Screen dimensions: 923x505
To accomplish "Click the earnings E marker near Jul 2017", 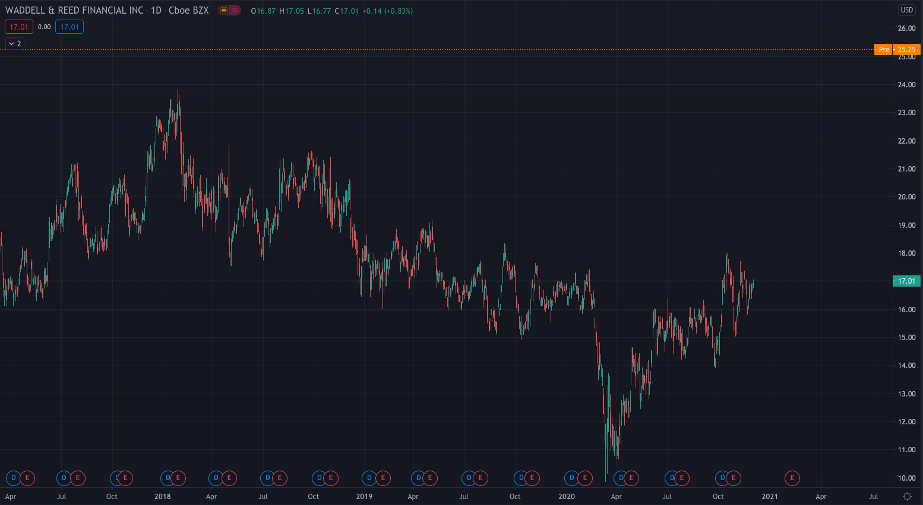I will pos(77,478).
